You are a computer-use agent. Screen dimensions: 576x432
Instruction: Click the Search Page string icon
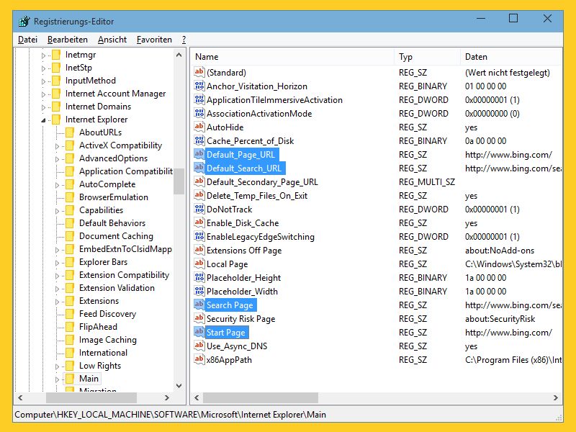click(199, 305)
